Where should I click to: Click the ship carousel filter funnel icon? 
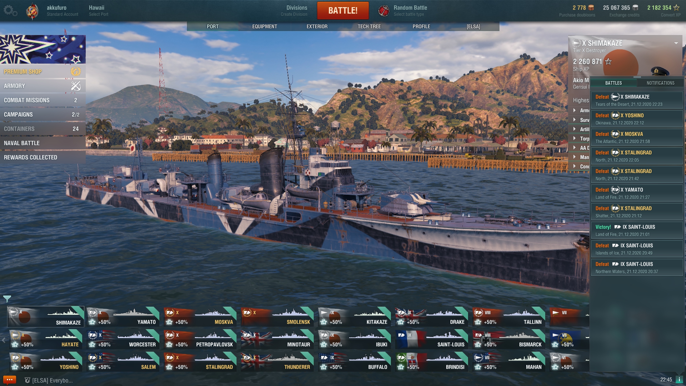pos(7,299)
